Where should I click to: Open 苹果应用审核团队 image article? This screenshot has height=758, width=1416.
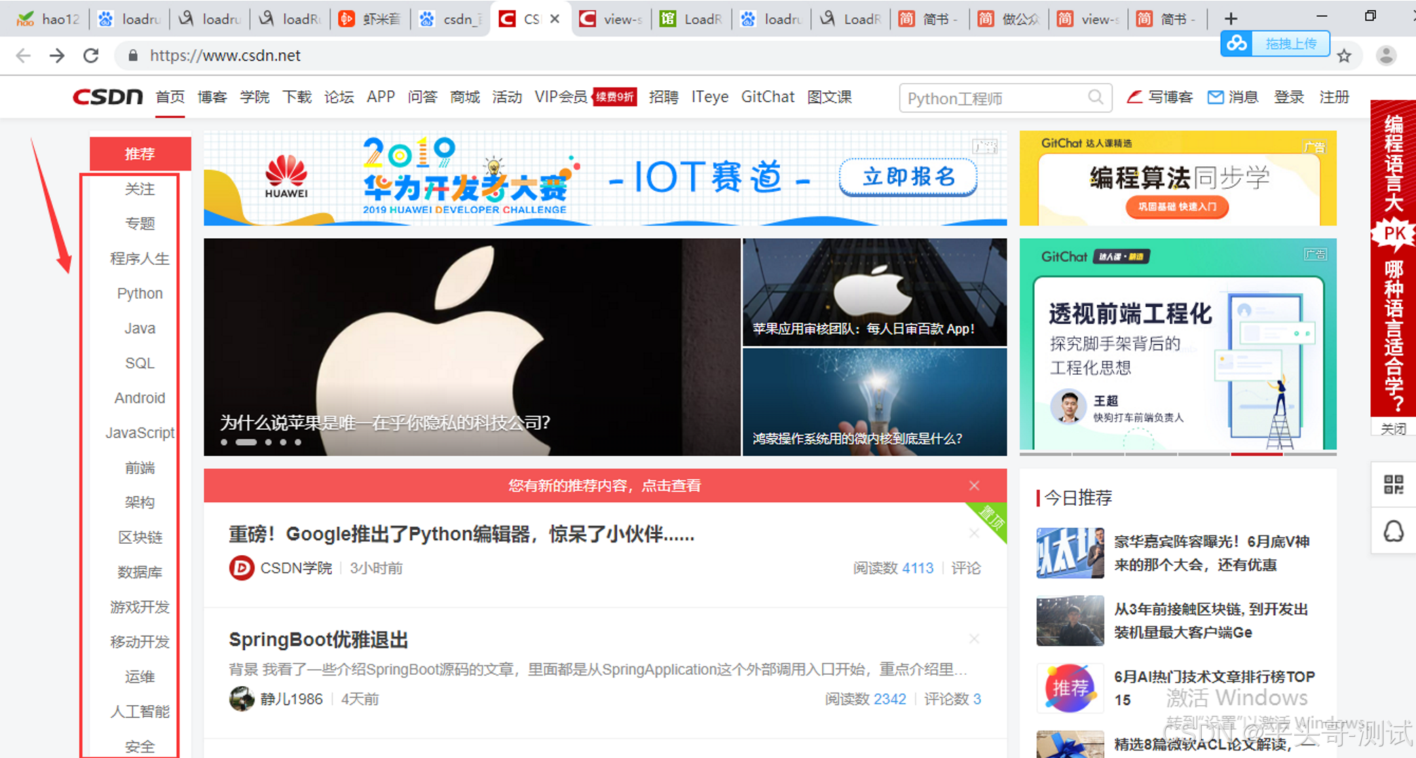874,292
